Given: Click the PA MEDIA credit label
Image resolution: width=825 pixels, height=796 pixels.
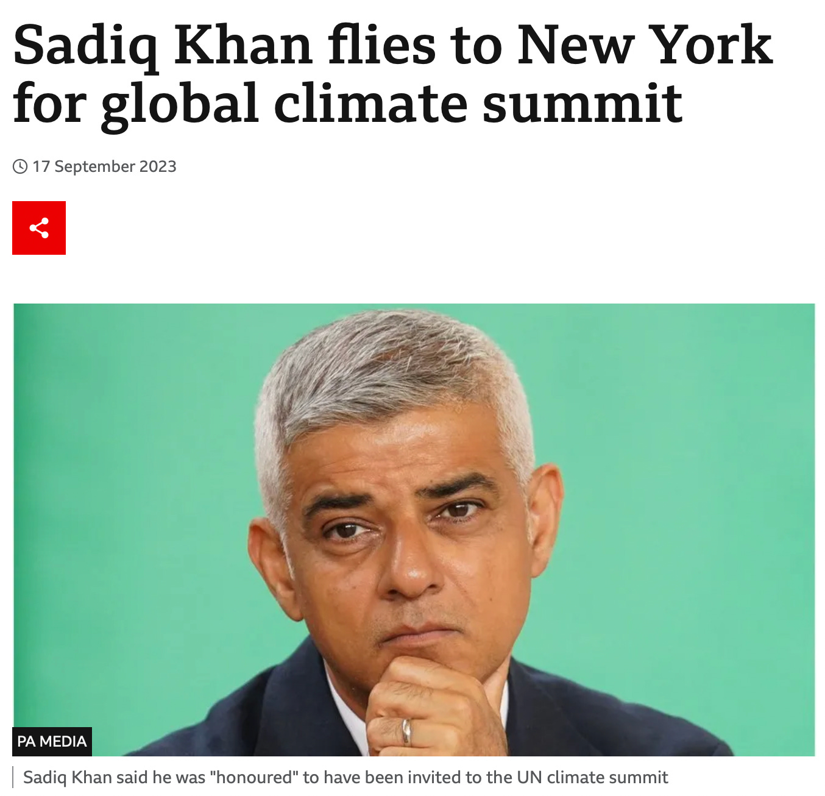Looking at the screenshot, I should [x=52, y=741].
